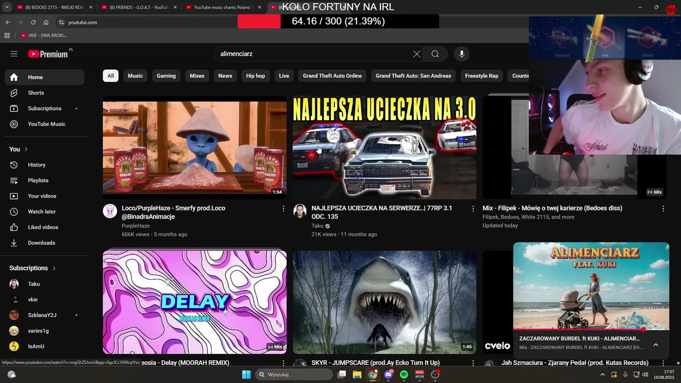Open Watch later list
This screenshot has height=383, width=681.
pyautogui.click(x=45, y=212)
